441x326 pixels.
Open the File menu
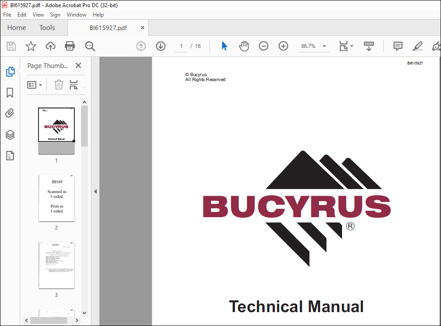click(7, 15)
